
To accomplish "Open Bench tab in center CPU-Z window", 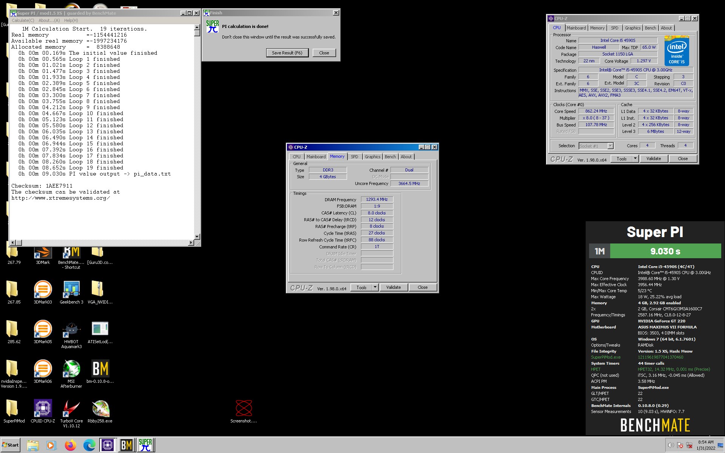I will pyautogui.click(x=390, y=157).
